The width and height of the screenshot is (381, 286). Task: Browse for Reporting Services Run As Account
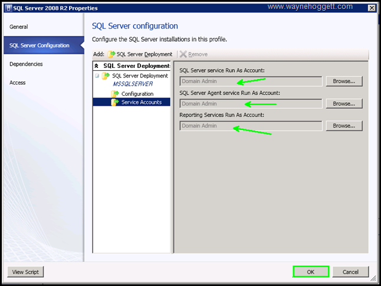[x=344, y=126]
